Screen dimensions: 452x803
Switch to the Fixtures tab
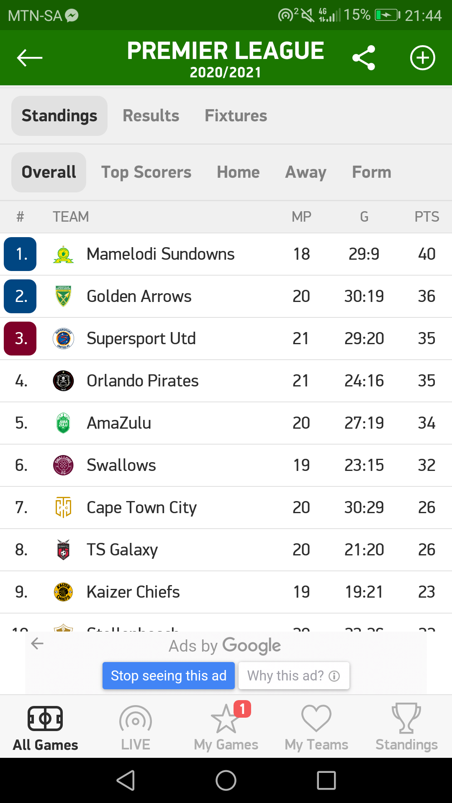tap(236, 116)
